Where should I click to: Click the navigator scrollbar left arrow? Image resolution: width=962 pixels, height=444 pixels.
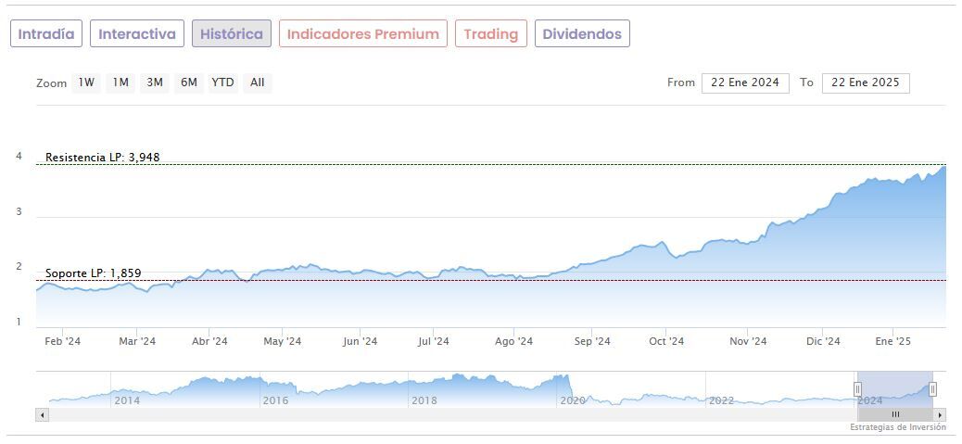(x=42, y=414)
